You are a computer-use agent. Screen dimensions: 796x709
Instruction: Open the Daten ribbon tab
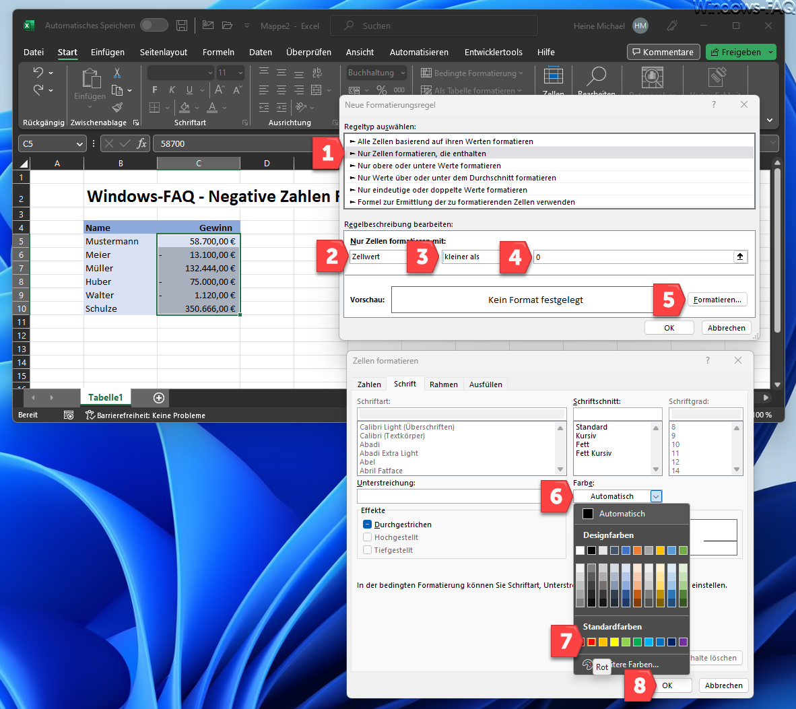point(261,53)
